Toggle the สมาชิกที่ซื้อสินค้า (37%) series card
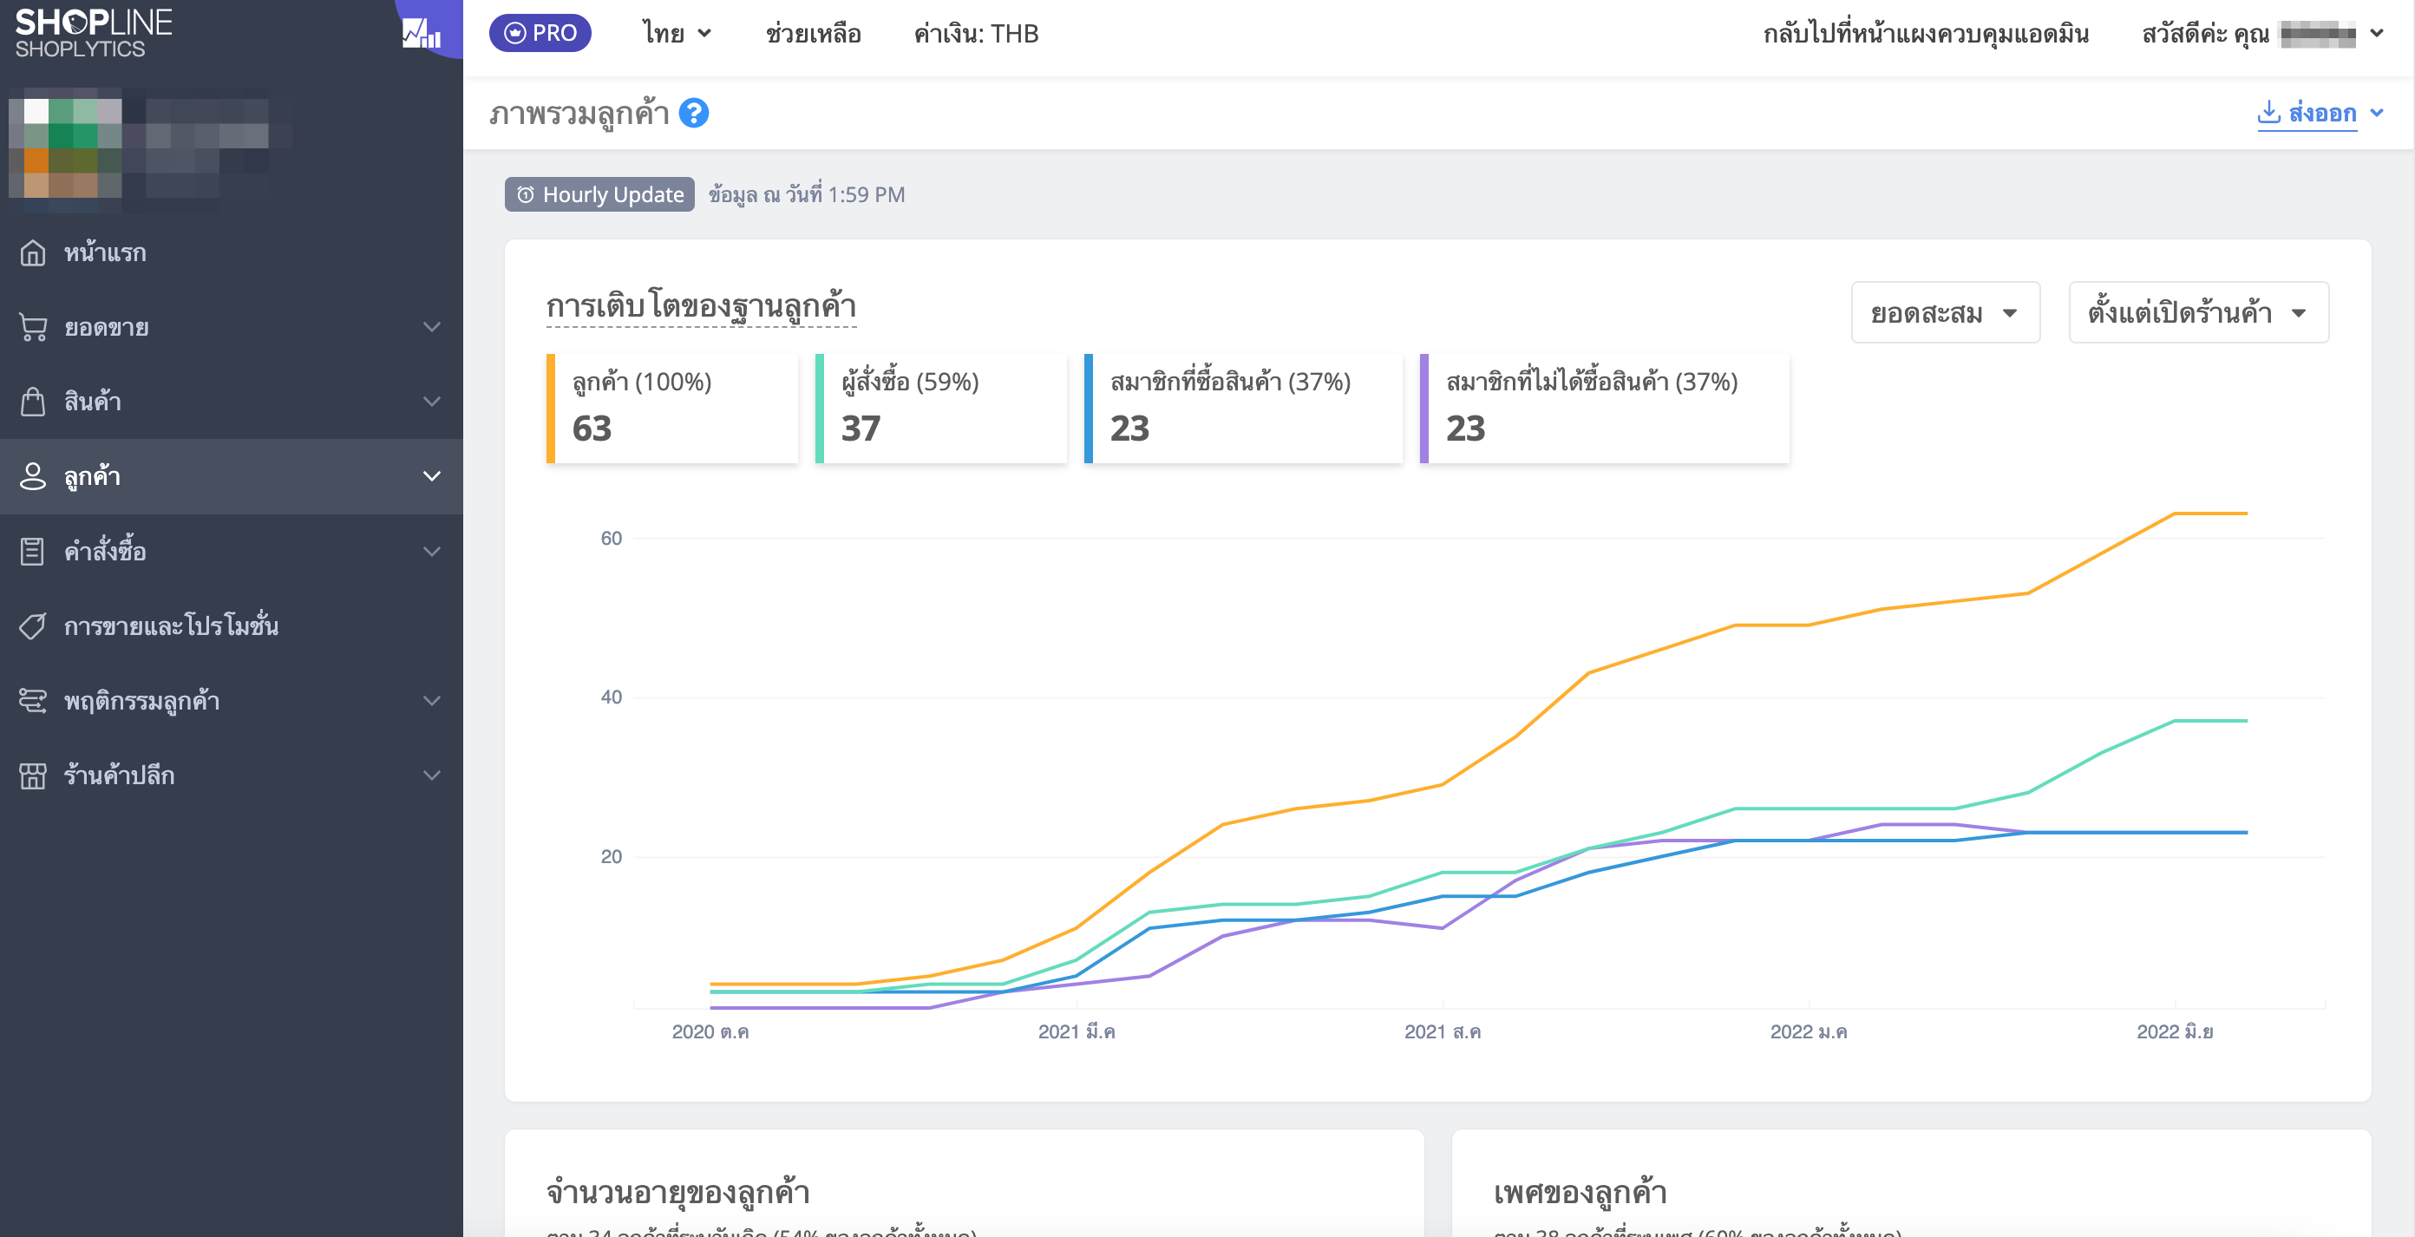The width and height of the screenshot is (2415, 1237). pyautogui.click(x=1243, y=408)
